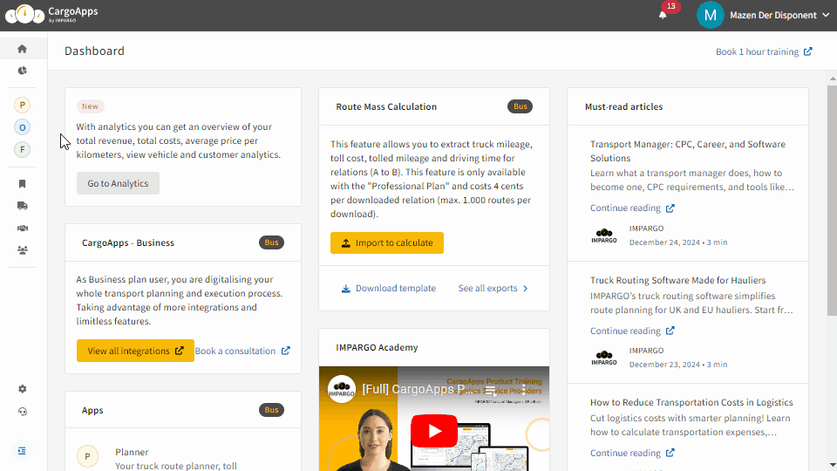Click the bookmark icon in sidebar

point(22,184)
